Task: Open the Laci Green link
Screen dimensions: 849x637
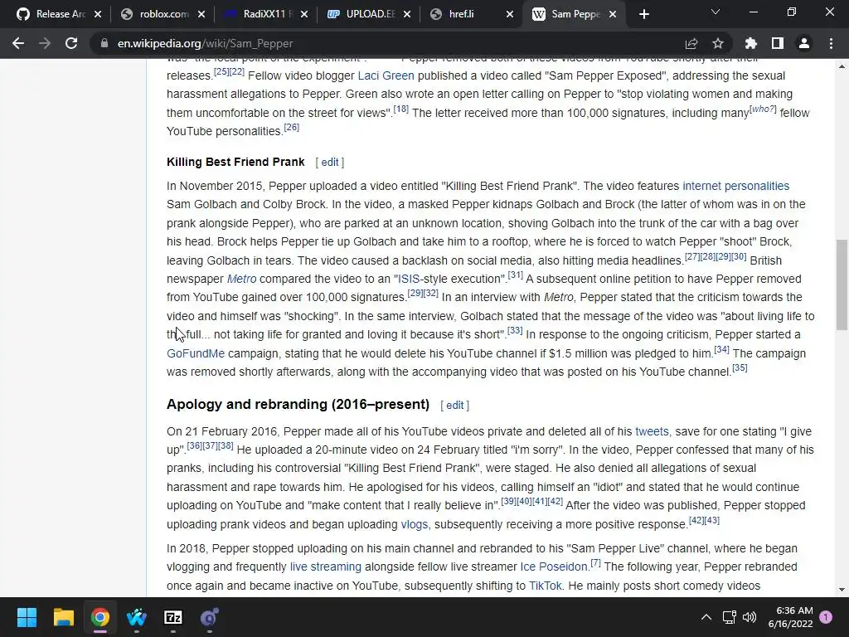Action: 386,75
